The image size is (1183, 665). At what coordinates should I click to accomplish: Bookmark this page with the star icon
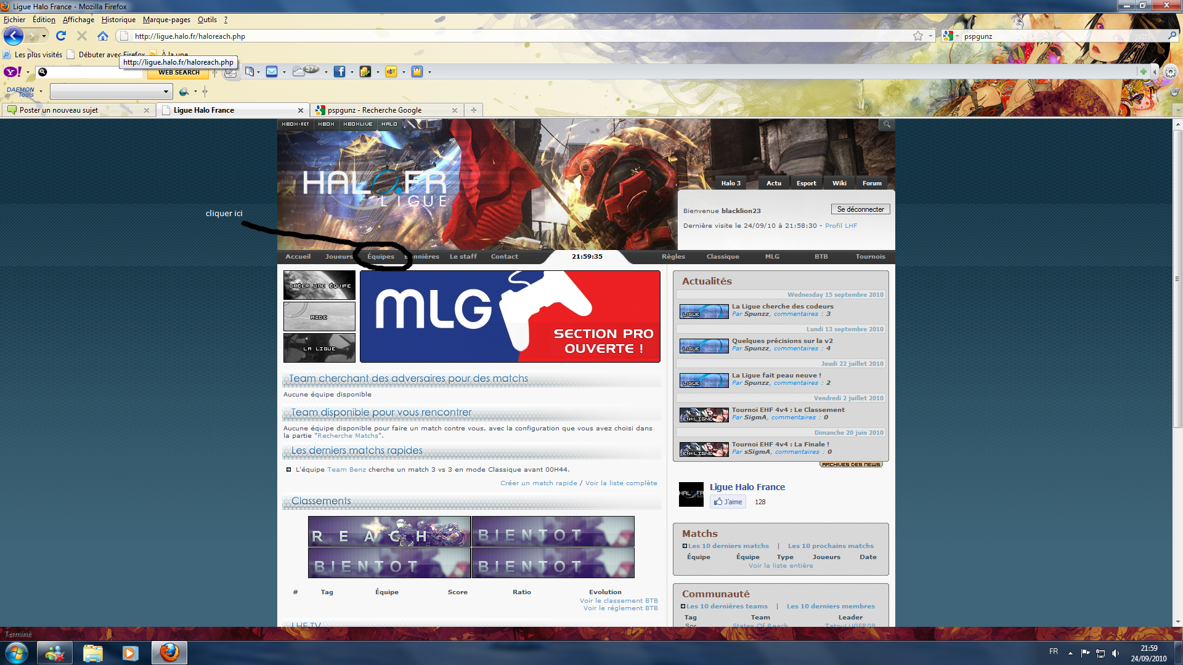(x=918, y=36)
